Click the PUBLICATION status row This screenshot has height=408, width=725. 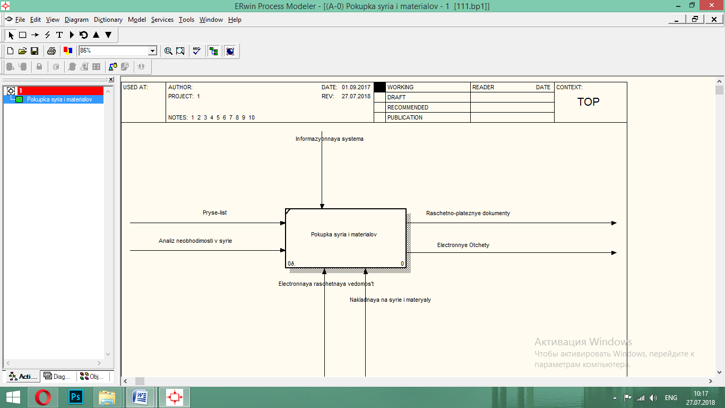[x=428, y=117]
